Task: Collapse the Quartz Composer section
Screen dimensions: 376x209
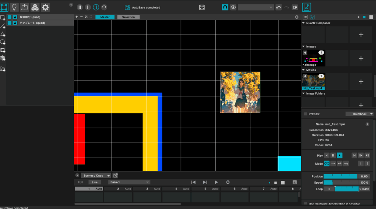Action: (x=304, y=23)
